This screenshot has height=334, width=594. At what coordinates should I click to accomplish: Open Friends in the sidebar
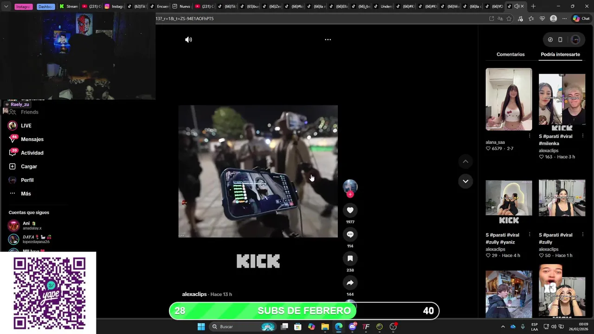pos(29,112)
